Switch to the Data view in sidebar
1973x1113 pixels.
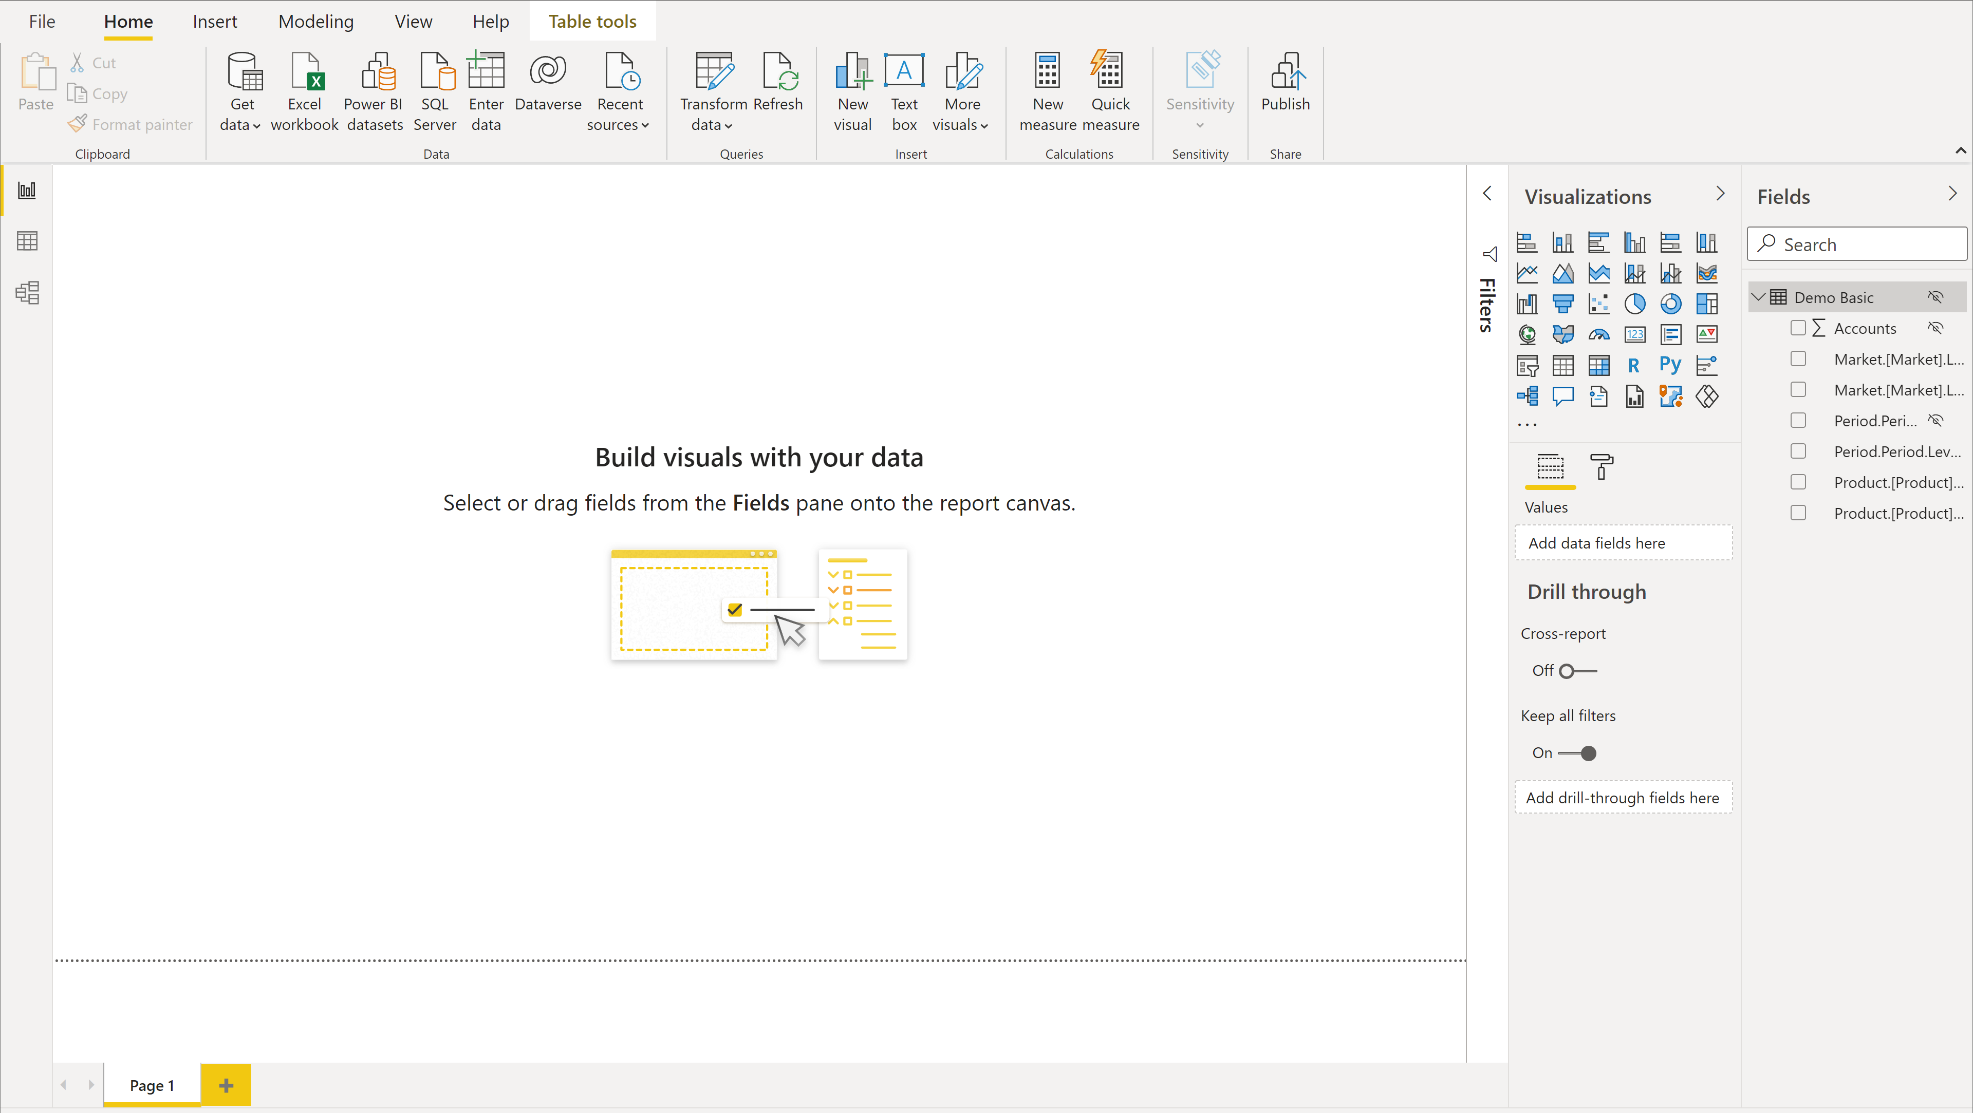tap(27, 241)
